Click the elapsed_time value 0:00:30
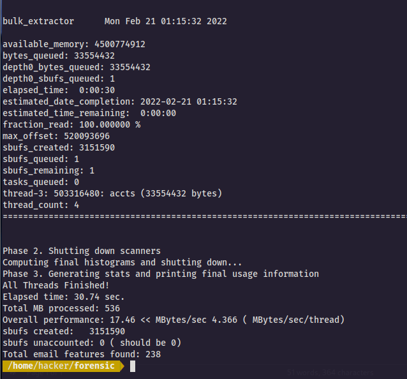Image resolution: width=407 pixels, height=379 pixels. 97,90
